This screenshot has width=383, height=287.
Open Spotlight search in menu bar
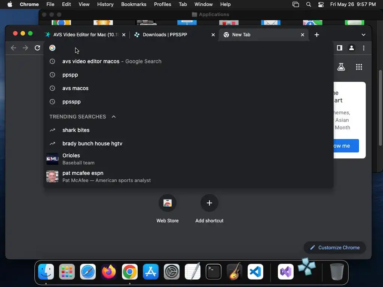click(309, 4)
